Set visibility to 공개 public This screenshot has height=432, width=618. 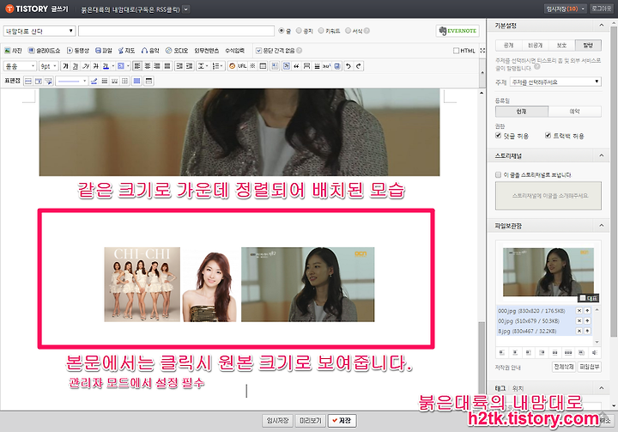[x=509, y=46]
